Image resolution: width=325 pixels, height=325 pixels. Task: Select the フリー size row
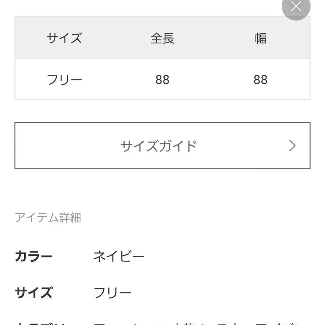coord(64,79)
